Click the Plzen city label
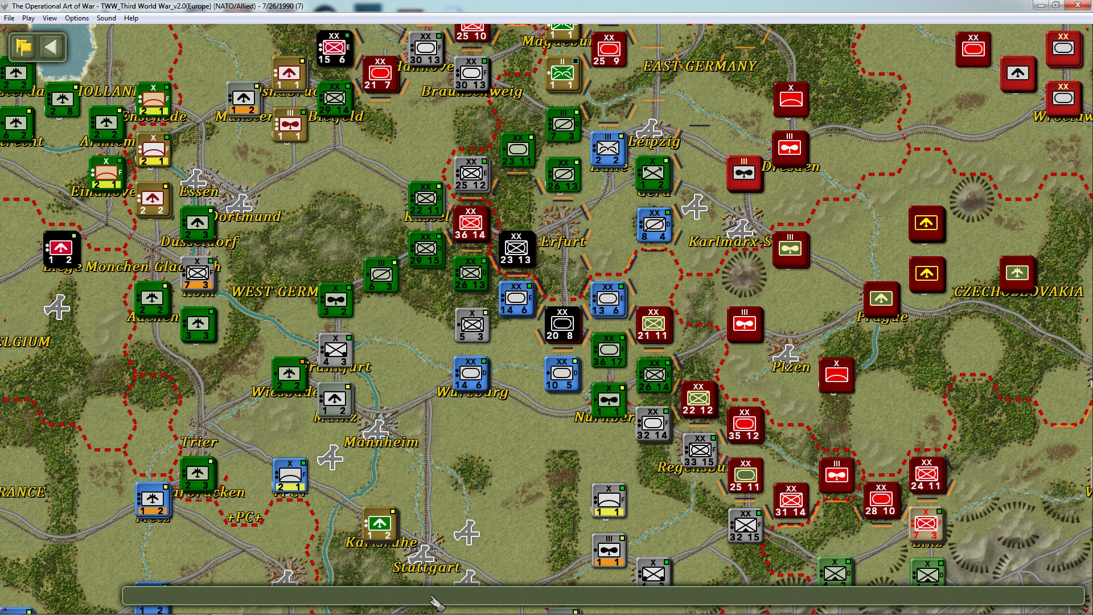1093x615 pixels. (791, 367)
